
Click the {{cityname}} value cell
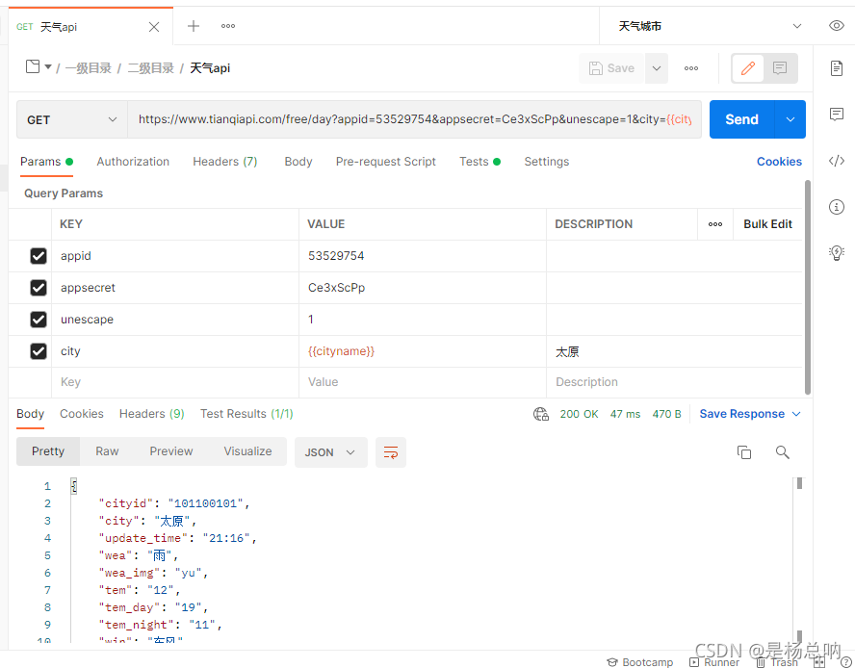click(x=423, y=351)
